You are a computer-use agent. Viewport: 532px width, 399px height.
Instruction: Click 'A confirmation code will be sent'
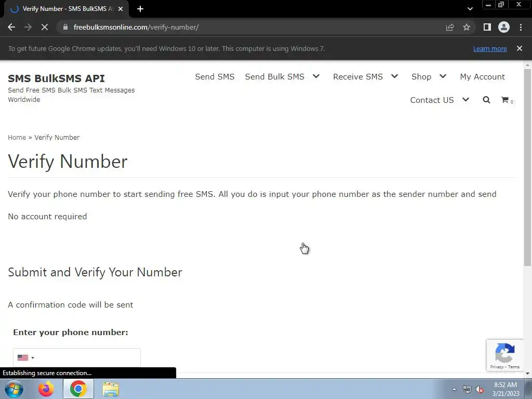point(71,304)
